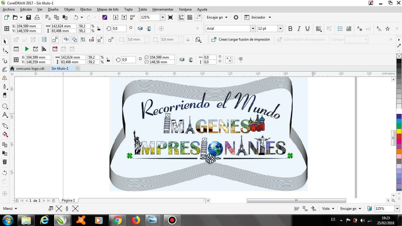Toggle the Drop cap button
402x226 pixels.
[349, 29]
